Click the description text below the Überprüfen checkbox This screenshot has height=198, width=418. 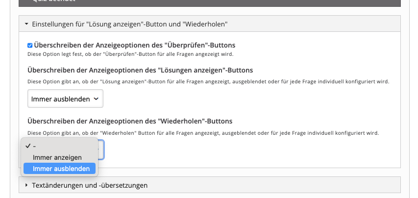point(130,54)
